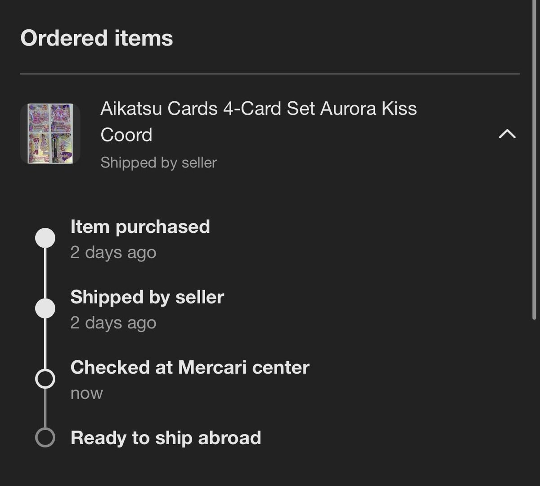Click the Shipped by seller timeline dot
The height and width of the screenshot is (486, 540).
click(45, 309)
